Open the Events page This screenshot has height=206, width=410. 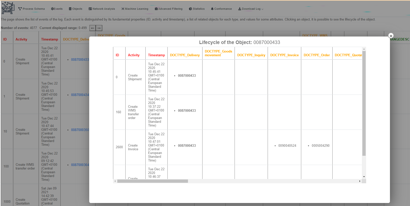(x=57, y=9)
